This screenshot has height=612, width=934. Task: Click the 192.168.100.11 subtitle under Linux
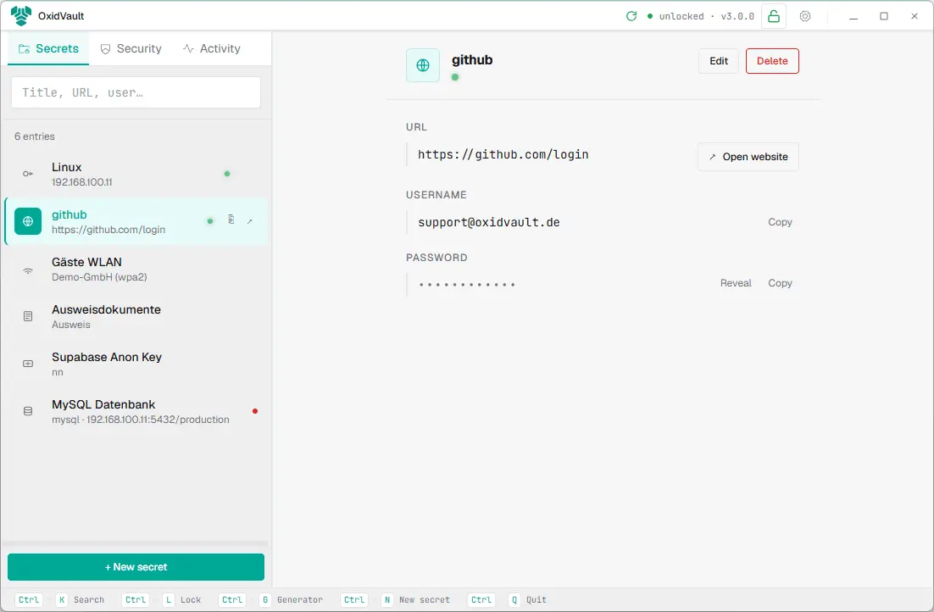pos(81,182)
